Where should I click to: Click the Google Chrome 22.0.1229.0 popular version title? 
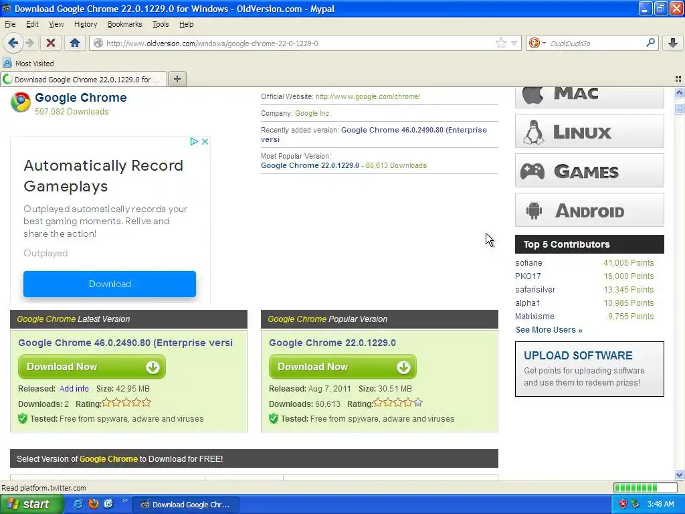[x=332, y=343]
